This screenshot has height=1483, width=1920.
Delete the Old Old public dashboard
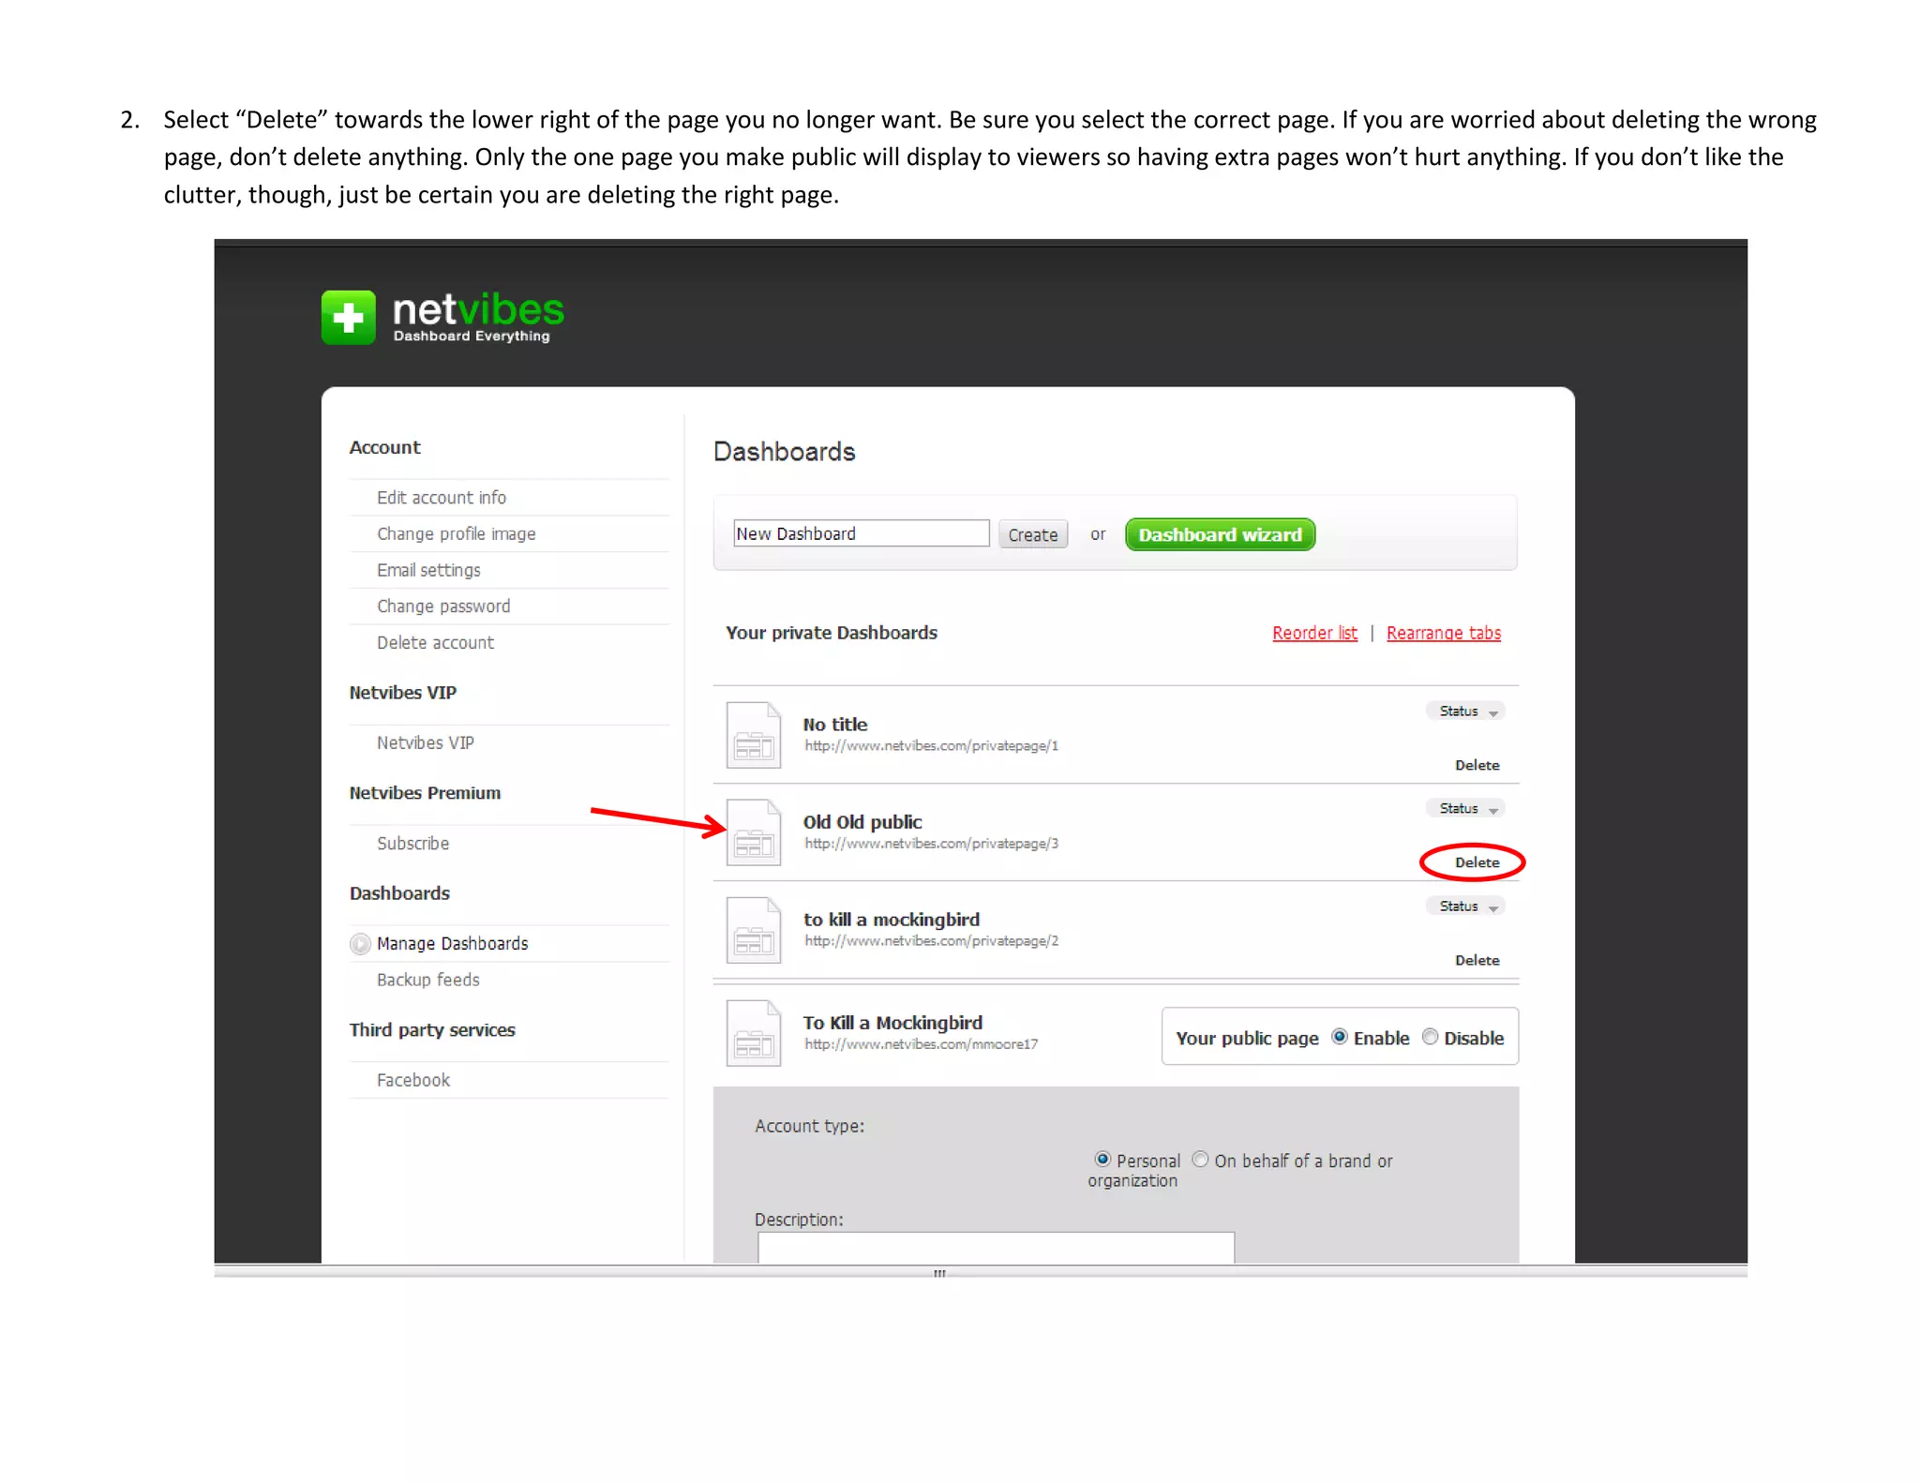coord(1477,863)
